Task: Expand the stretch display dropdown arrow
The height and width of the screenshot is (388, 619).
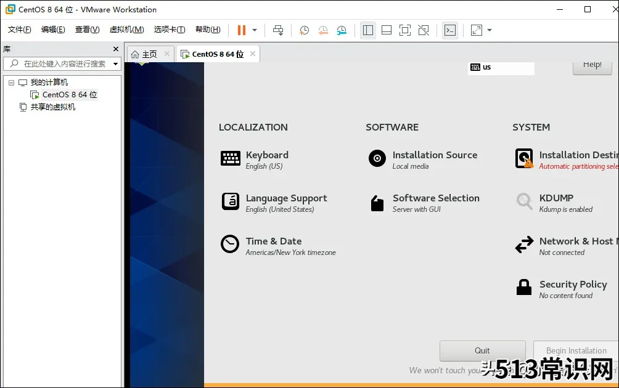Action: 490,30
